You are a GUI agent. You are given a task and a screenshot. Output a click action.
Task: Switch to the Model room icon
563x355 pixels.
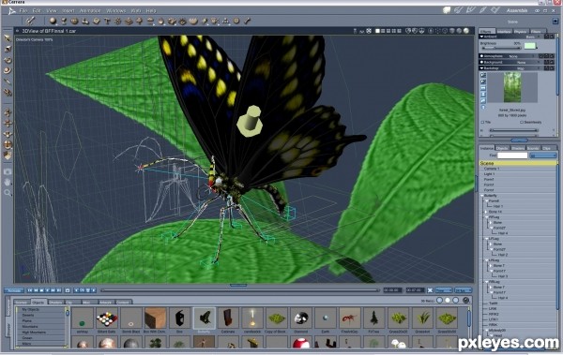(x=459, y=10)
